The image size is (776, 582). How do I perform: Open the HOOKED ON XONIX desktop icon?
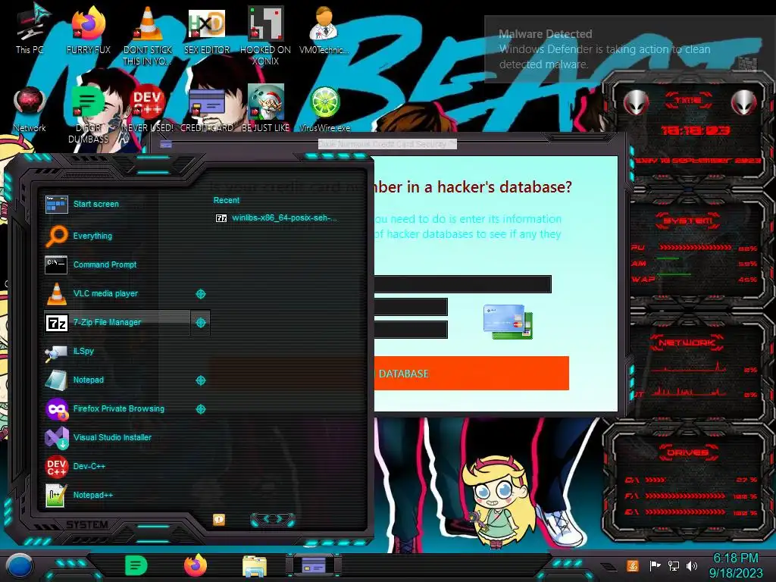coord(265,35)
